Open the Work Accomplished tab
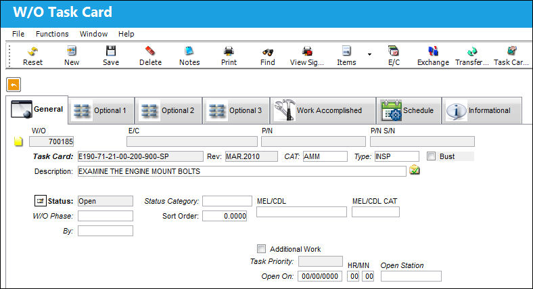 [x=323, y=110]
